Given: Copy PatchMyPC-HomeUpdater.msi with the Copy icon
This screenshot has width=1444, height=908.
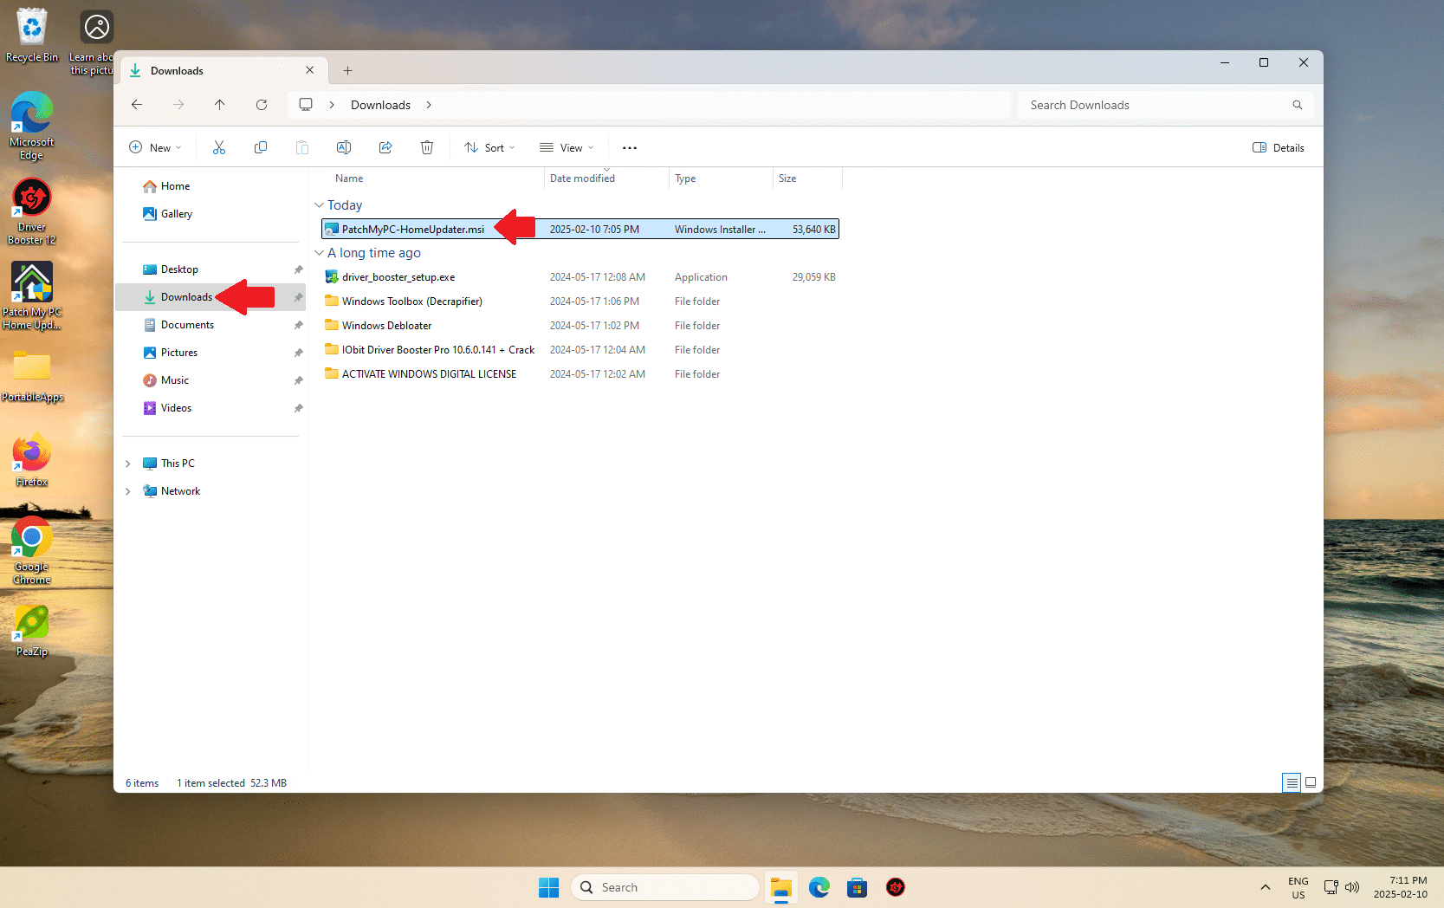Looking at the screenshot, I should (260, 146).
